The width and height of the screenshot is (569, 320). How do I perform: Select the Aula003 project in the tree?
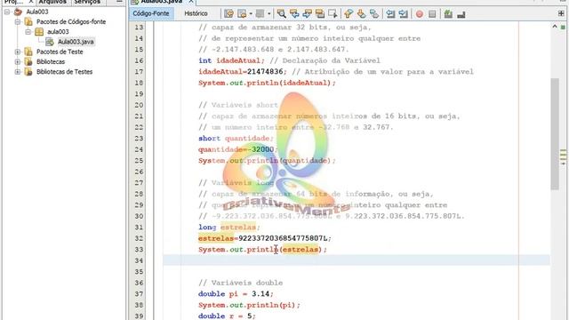[x=37, y=12]
